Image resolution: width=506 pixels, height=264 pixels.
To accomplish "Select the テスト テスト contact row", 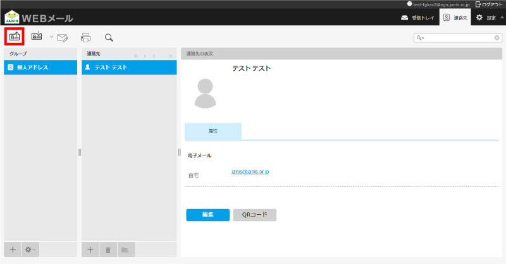I will (x=129, y=68).
